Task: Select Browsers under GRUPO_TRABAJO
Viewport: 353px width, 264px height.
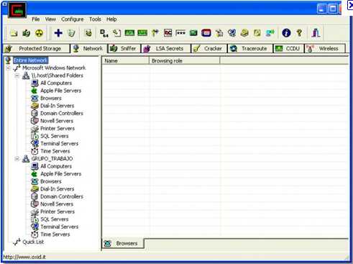Action: (51, 181)
